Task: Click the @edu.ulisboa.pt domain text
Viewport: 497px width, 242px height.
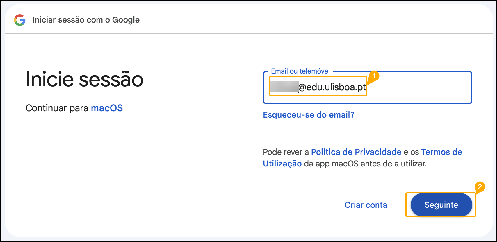Action: point(332,87)
